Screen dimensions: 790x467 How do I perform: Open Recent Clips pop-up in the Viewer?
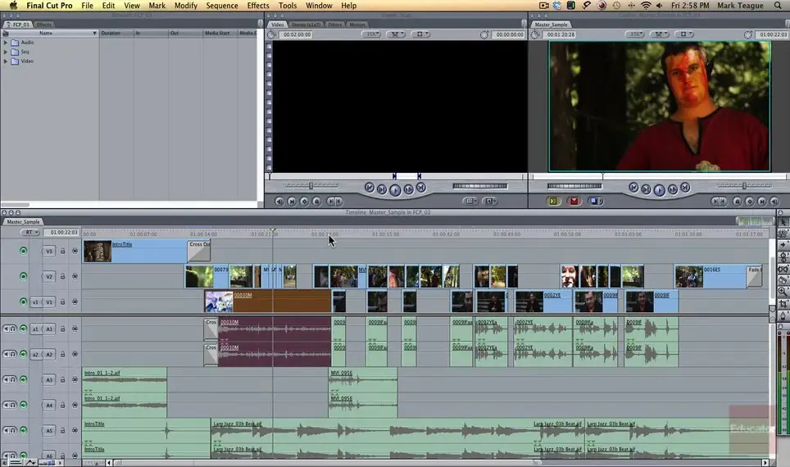[x=470, y=201]
